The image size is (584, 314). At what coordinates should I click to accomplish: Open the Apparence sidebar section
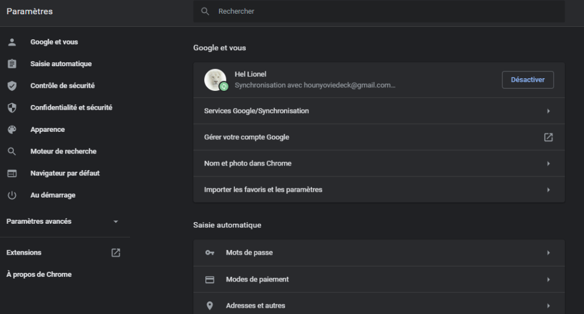48,130
